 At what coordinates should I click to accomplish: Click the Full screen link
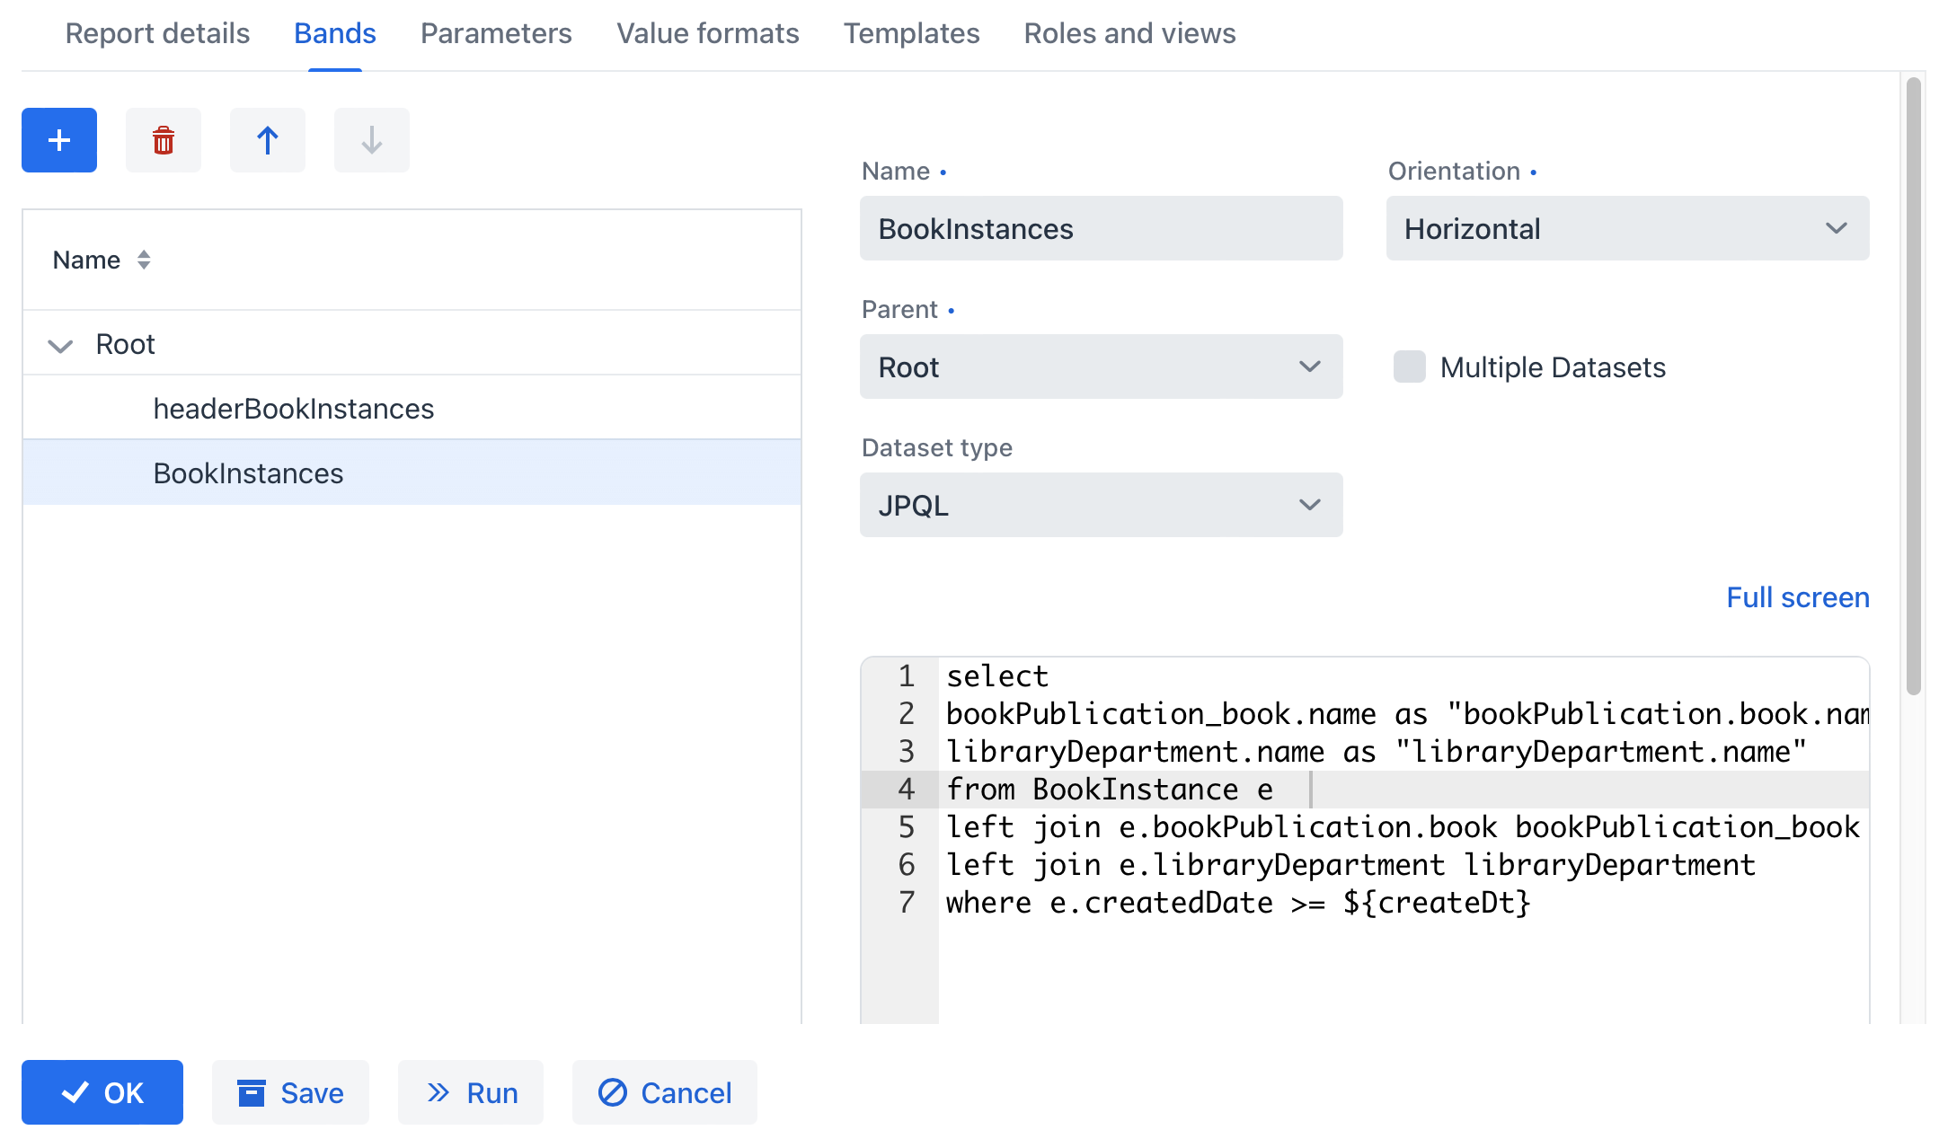[x=1797, y=597]
